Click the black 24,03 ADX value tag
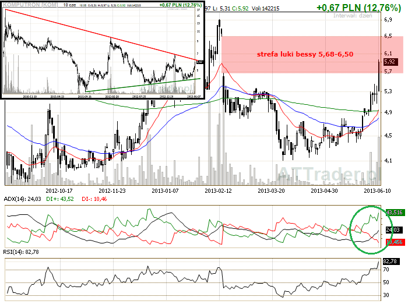 (x=393, y=230)
